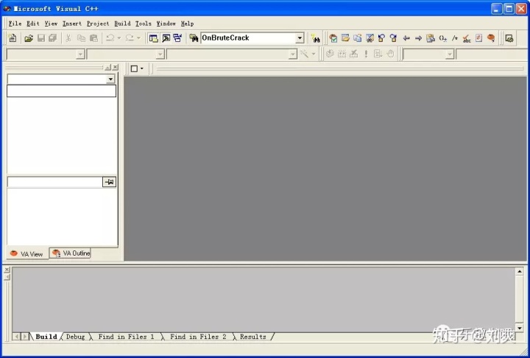
Task: Select the Results output tab
Action: click(252, 337)
